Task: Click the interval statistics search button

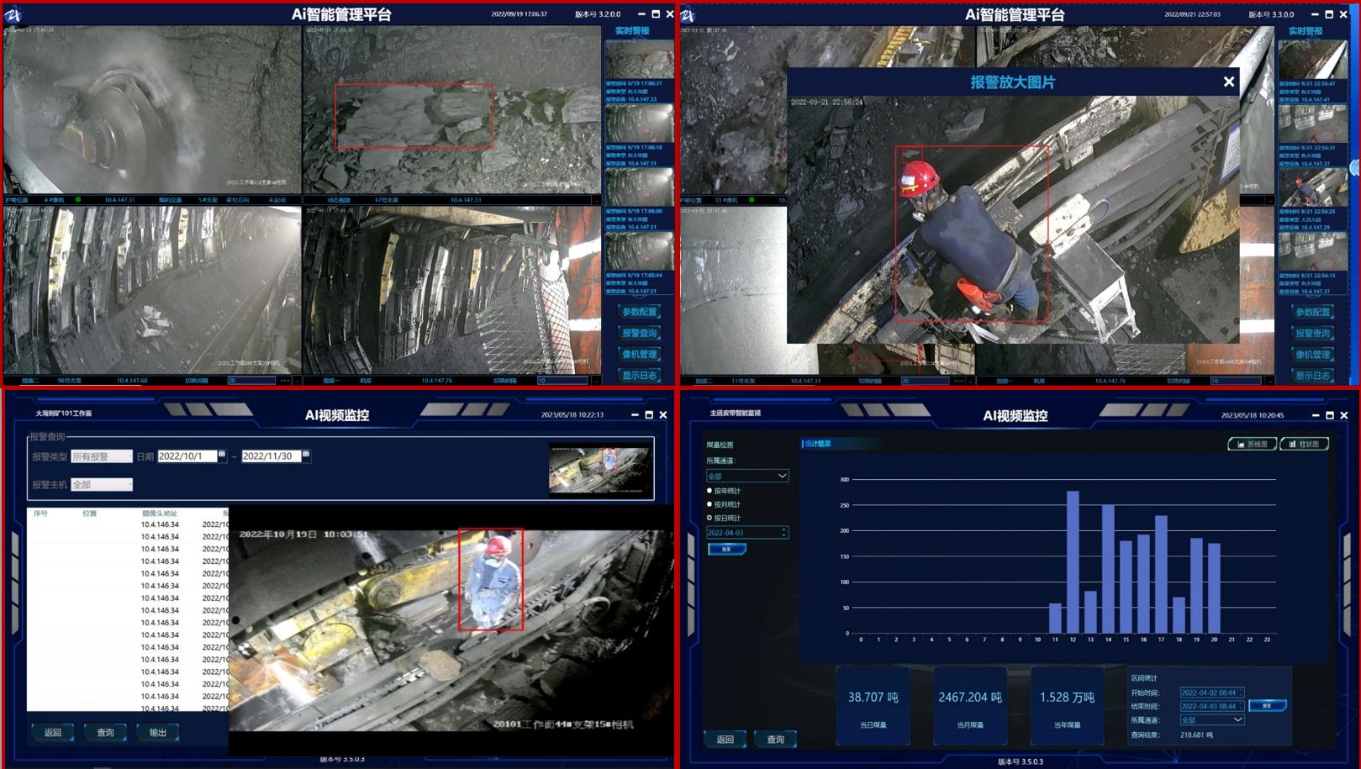Action: (x=1267, y=706)
